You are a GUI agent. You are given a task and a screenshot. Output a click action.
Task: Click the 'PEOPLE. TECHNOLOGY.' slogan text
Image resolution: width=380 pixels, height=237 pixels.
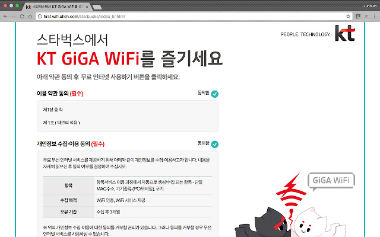point(305,34)
